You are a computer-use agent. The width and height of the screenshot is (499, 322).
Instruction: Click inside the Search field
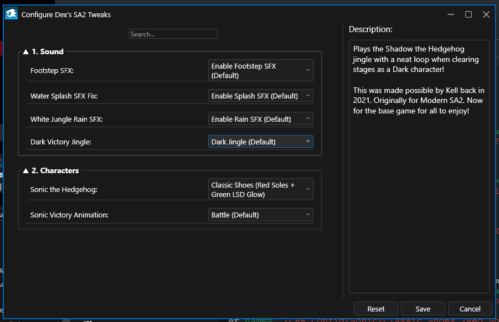173,34
